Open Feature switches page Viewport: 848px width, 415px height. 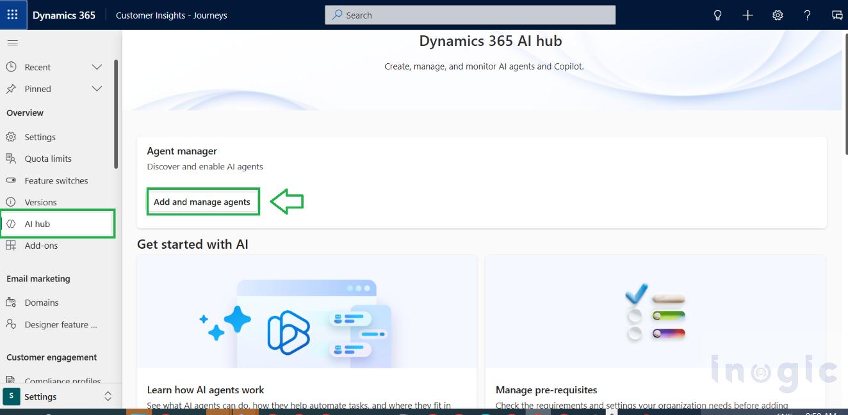pos(56,180)
